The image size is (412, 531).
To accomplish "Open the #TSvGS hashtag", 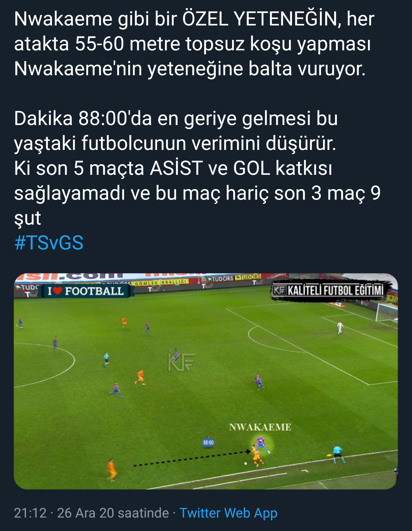I will [49, 243].
